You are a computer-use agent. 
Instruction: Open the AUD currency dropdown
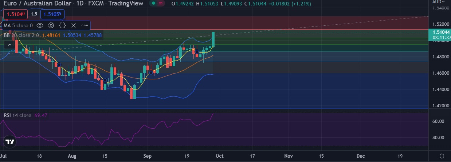point(439,2)
